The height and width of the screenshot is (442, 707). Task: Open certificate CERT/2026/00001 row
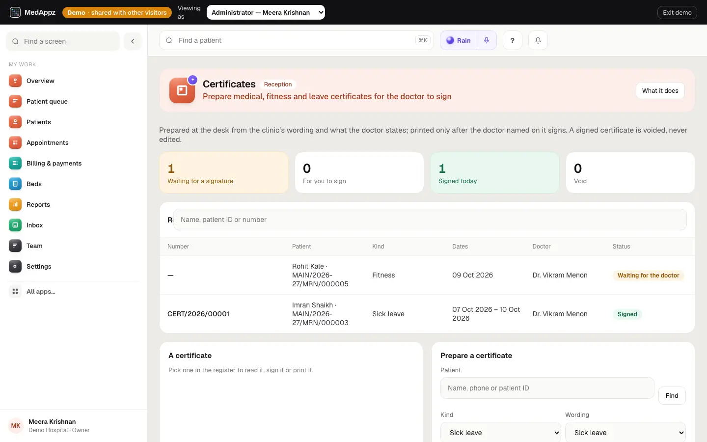pyautogui.click(x=427, y=314)
